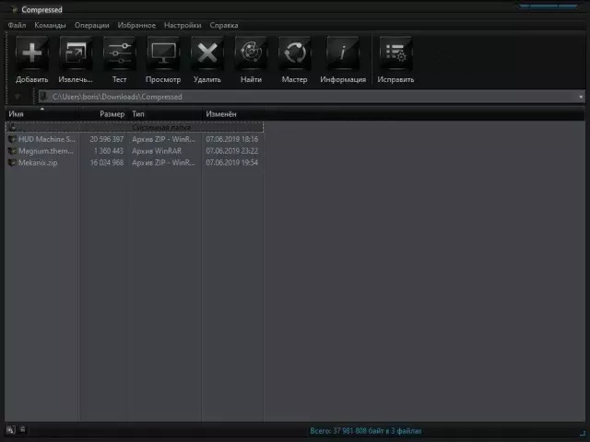
Task: Run the Тест archive test tool
Action: pyautogui.click(x=120, y=54)
